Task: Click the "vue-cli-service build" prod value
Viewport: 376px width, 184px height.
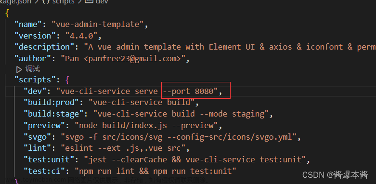Action: pyautogui.click(x=142, y=103)
